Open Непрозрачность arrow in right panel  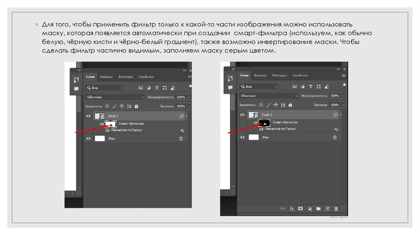343,96
